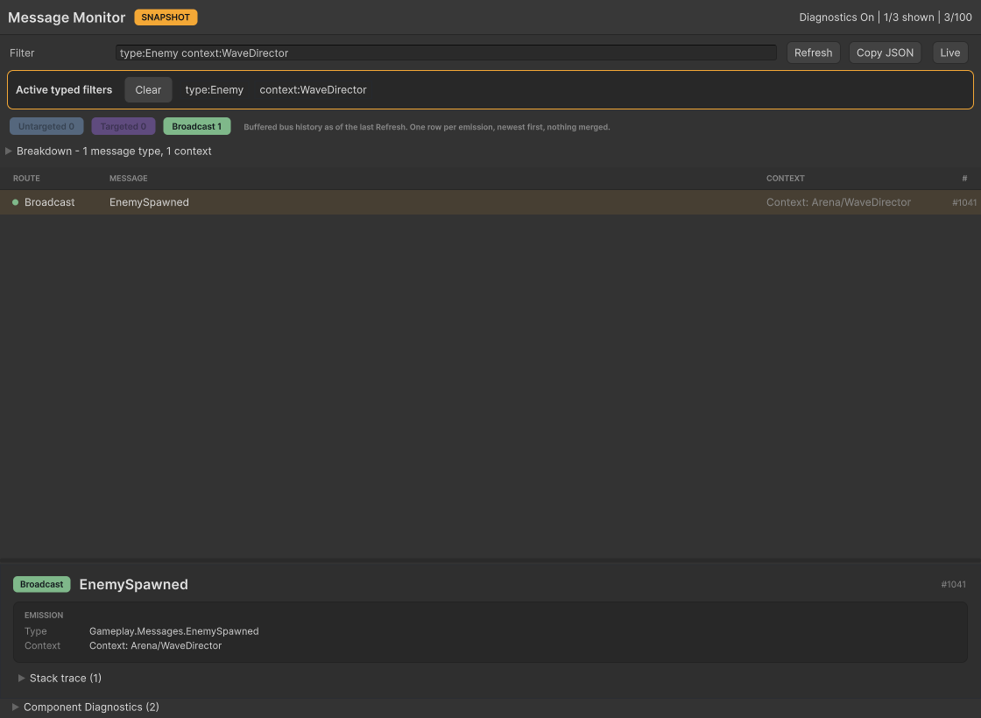Image resolution: width=981 pixels, height=718 pixels.
Task: Click the green dot on Broadcast row
Action: coord(16,202)
